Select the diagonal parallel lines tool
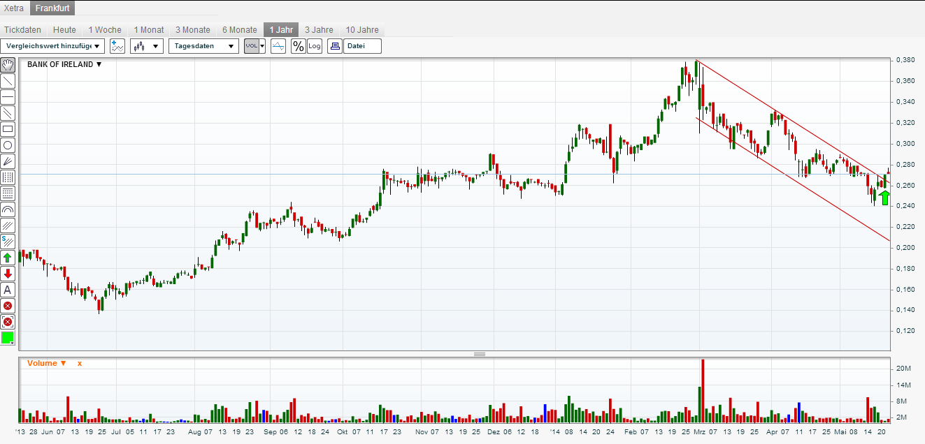The width and height of the screenshot is (925, 444). 8,225
